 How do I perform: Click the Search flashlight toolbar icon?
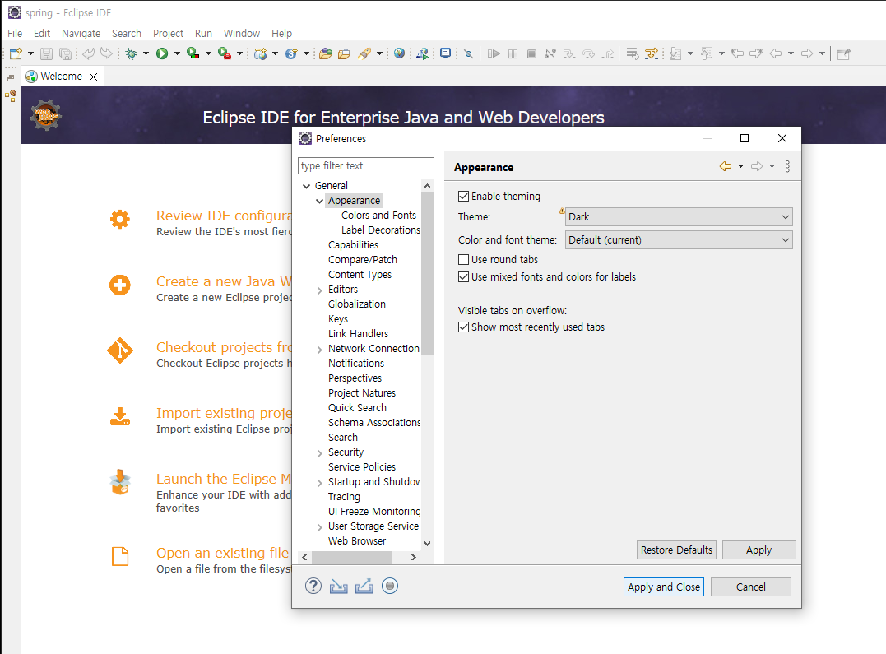[x=364, y=53]
